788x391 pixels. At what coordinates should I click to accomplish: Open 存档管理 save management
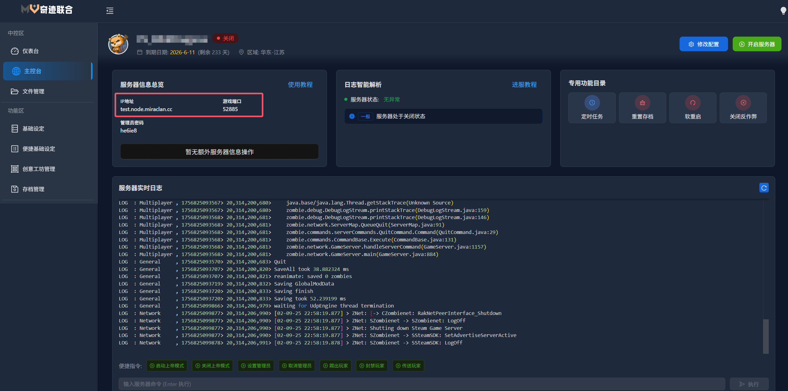coord(33,189)
